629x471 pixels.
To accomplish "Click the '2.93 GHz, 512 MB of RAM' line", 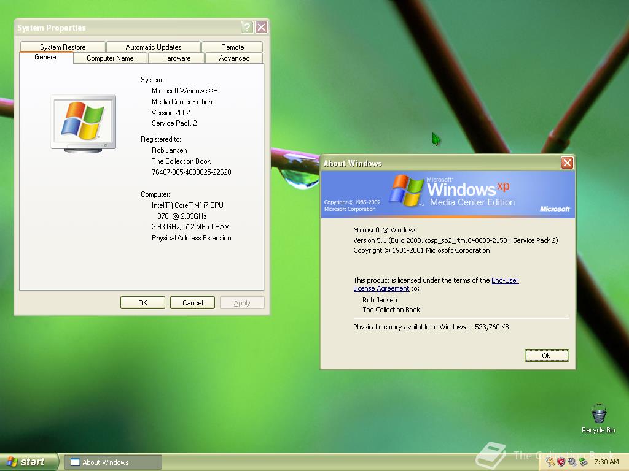I will [x=190, y=227].
